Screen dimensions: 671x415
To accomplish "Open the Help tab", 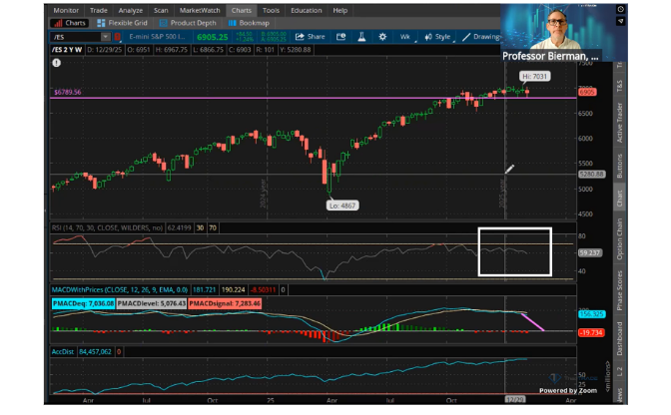I will coord(340,10).
